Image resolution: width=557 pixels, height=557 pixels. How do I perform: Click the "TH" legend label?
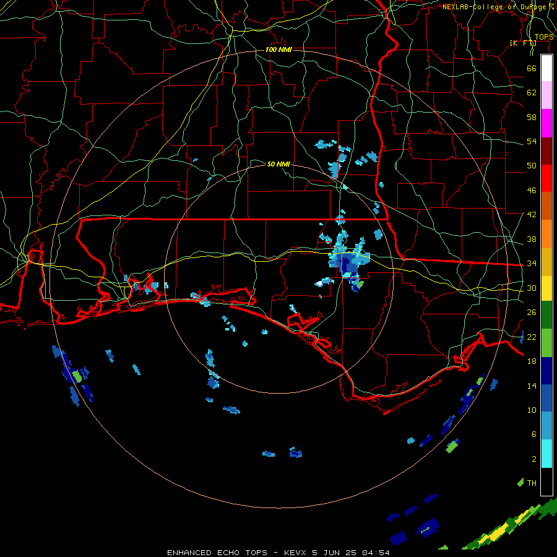(x=532, y=483)
